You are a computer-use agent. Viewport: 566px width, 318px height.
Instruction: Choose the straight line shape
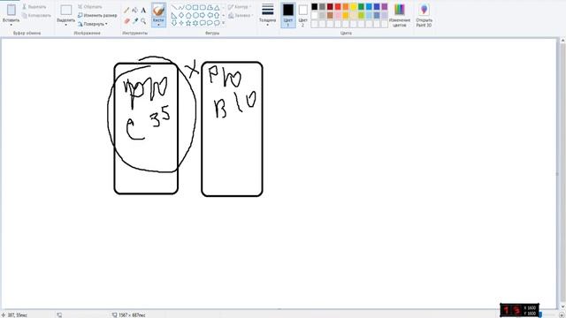pyautogui.click(x=174, y=7)
